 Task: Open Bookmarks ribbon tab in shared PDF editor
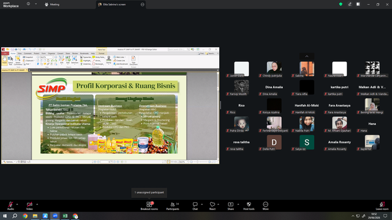(85, 53)
